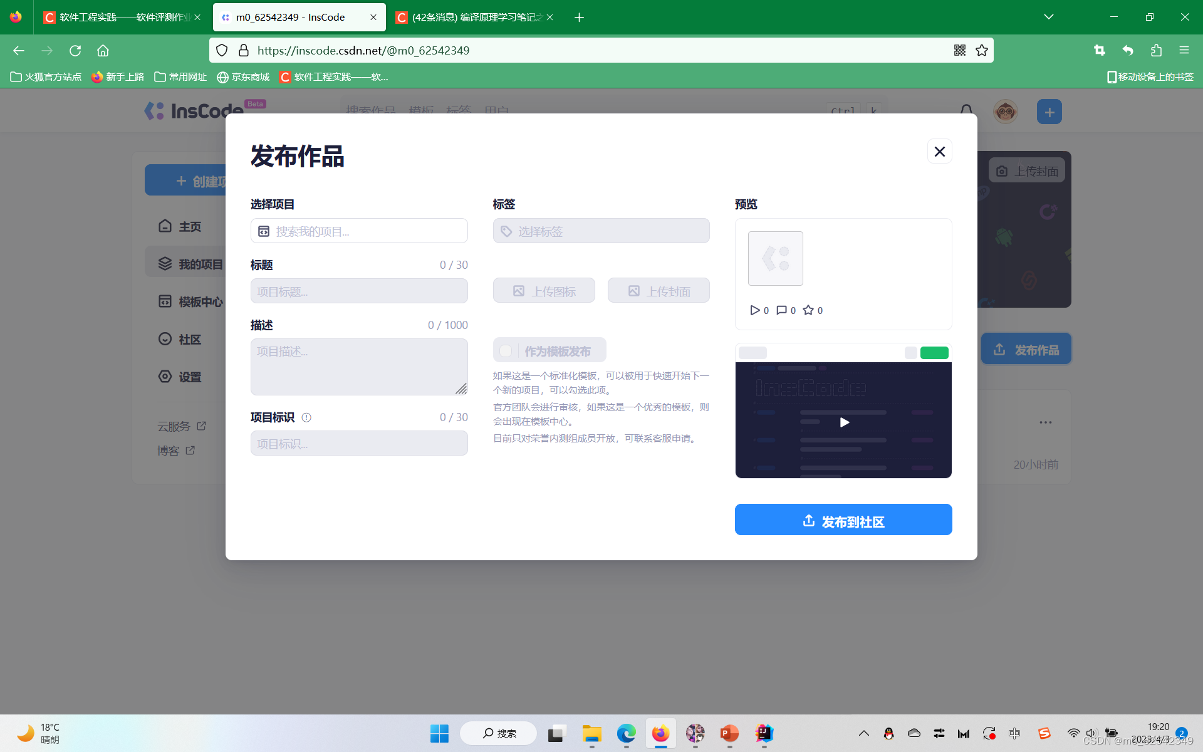Click the description textarea resize handle
Screen dimensions: 1203x752
(x=461, y=389)
